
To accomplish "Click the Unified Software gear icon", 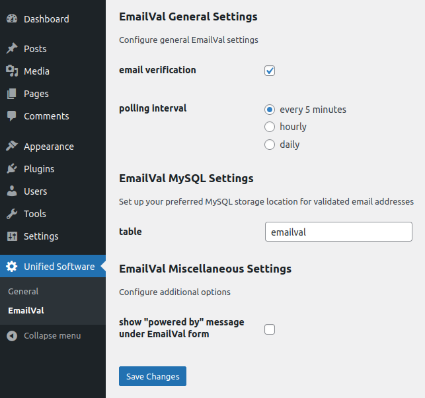I will click(x=12, y=267).
